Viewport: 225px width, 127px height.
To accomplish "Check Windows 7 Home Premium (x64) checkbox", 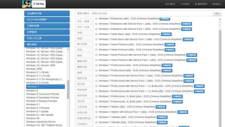I will coord(96,44).
